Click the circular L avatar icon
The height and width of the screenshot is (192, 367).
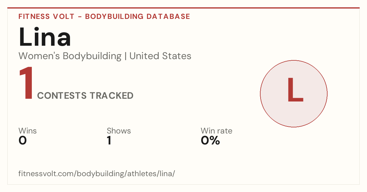294,94
